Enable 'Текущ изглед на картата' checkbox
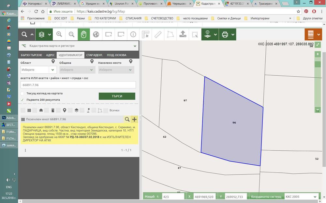326x203 pixels. click(x=22, y=94)
